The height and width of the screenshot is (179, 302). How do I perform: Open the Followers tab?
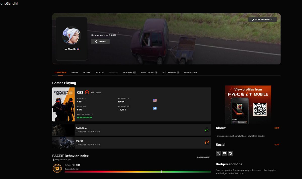(171, 73)
